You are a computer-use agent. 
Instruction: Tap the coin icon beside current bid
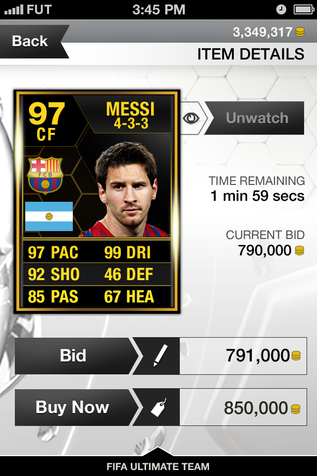(x=299, y=250)
